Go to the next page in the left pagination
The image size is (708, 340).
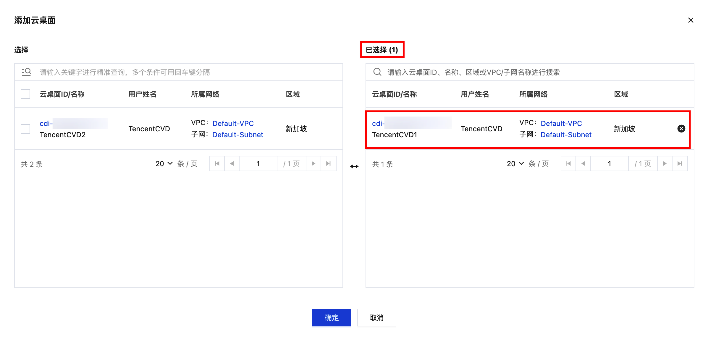313,163
